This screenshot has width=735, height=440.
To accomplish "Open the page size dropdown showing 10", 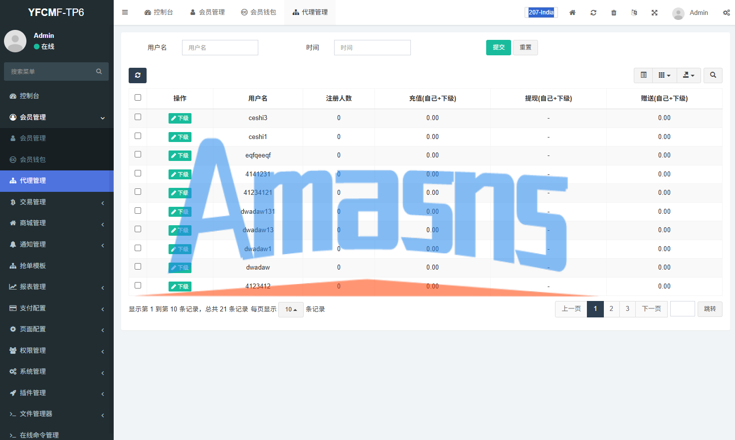I will click(x=291, y=309).
